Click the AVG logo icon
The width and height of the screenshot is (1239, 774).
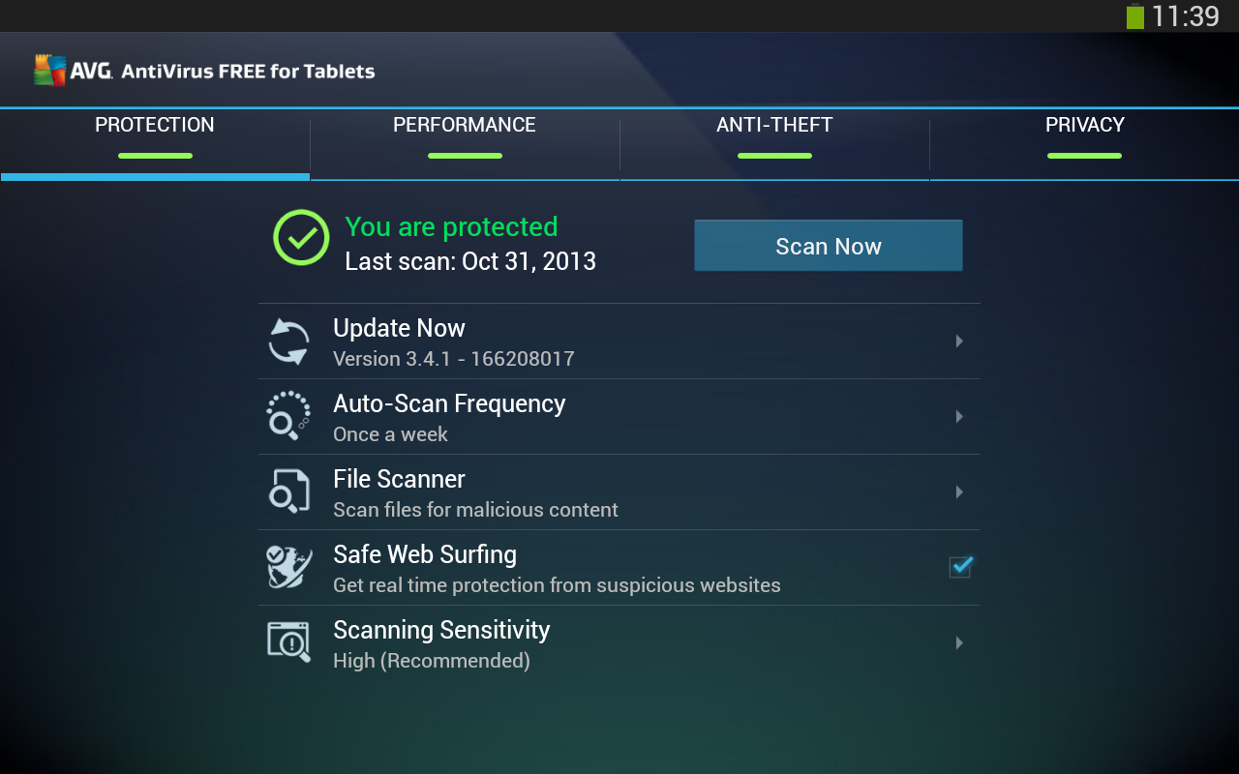click(50, 71)
